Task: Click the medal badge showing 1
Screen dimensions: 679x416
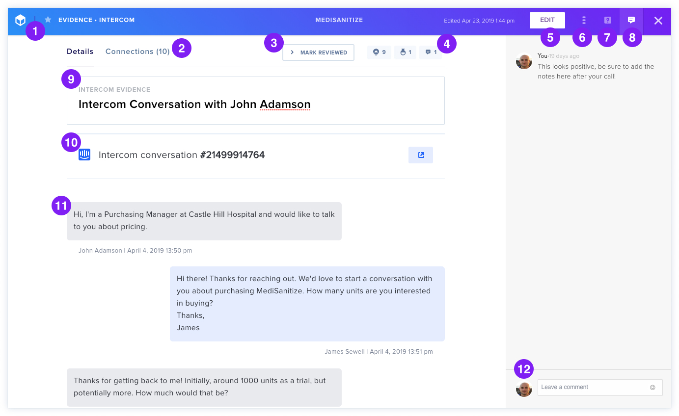Action: coord(406,52)
